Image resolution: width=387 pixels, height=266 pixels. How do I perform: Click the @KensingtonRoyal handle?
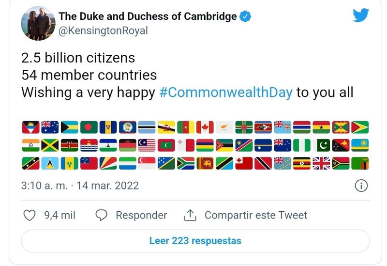(103, 31)
